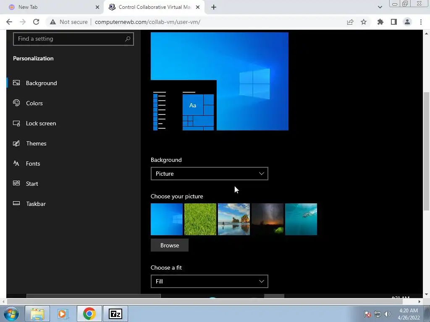
Task: Choose the green grass picture
Action: (x=200, y=219)
